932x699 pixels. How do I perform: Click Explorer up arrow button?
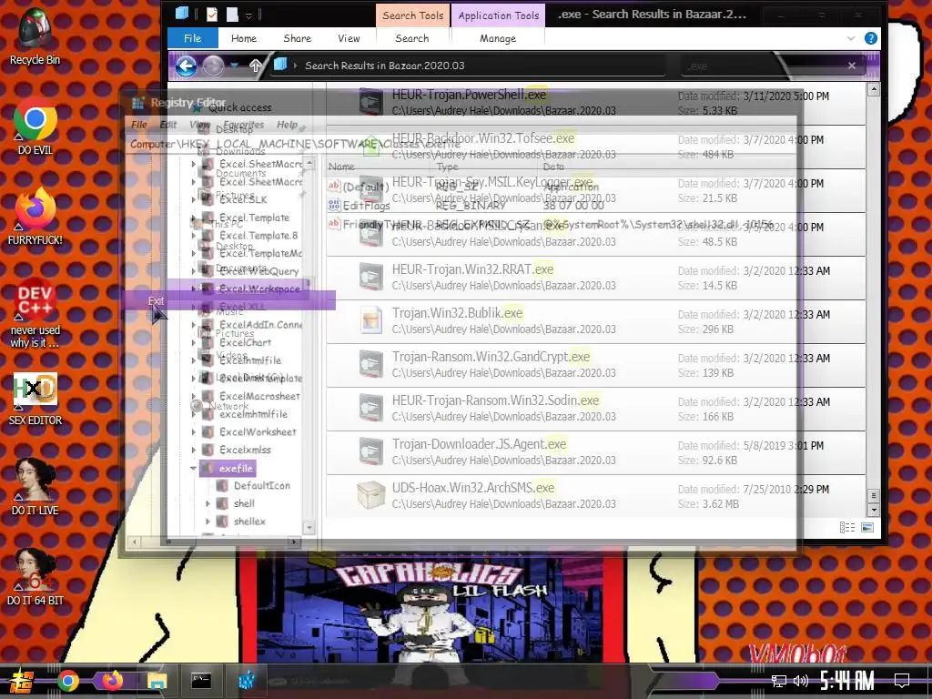[256, 66]
